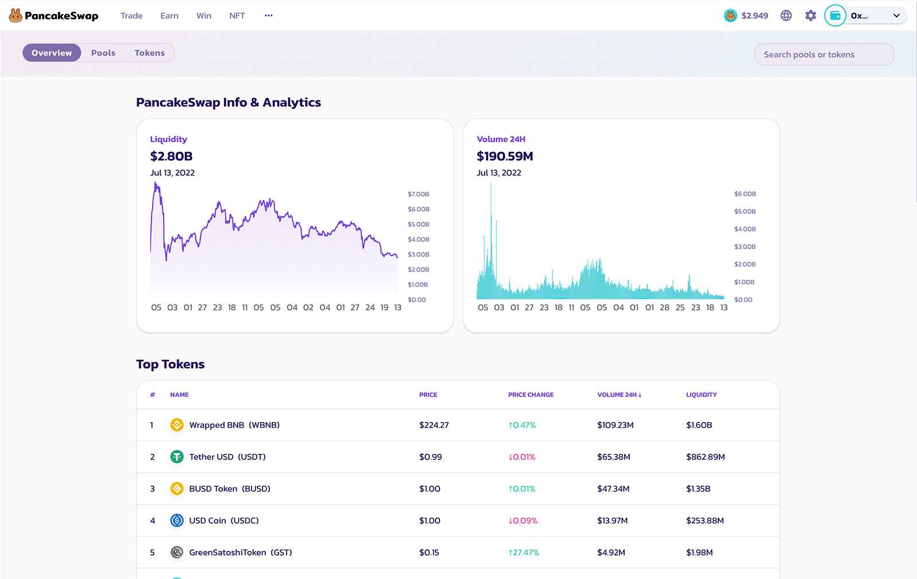Open the Earn menu

coord(169,15)
